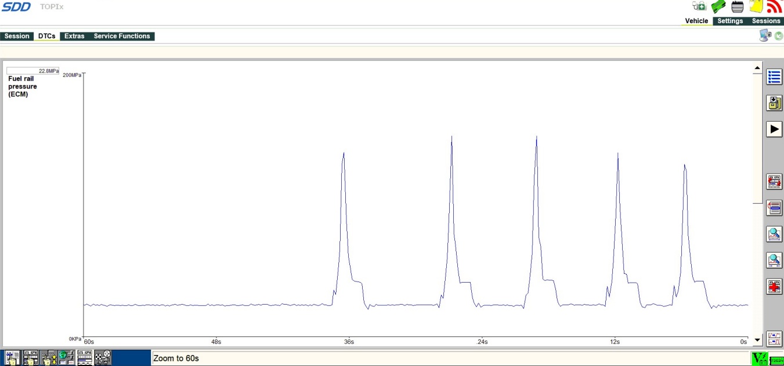Open the stethoscope first-aid diagnostic icon

[x=699, y=6]
